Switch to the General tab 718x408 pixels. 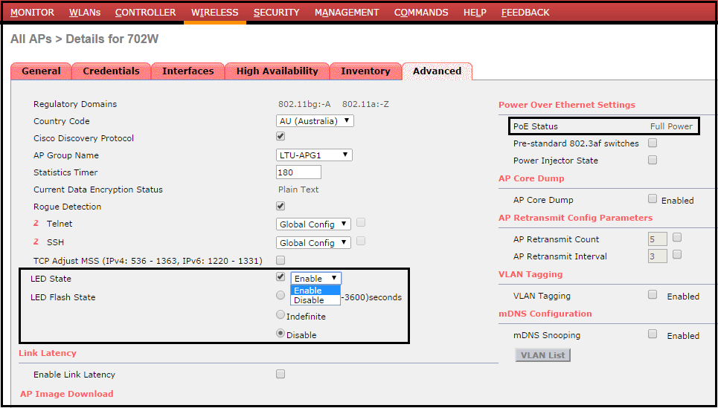click(41, 71)
